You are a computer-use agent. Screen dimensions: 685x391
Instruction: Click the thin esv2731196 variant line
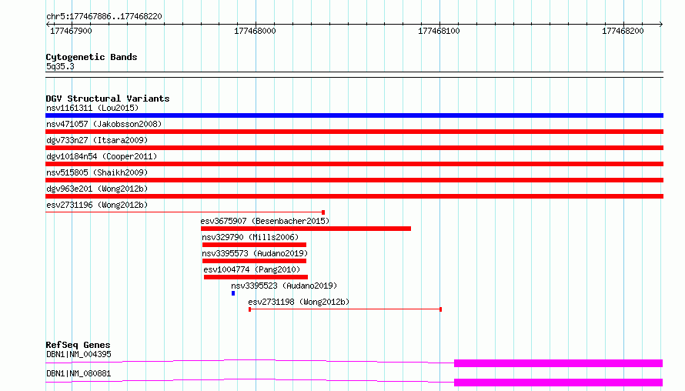185,212
